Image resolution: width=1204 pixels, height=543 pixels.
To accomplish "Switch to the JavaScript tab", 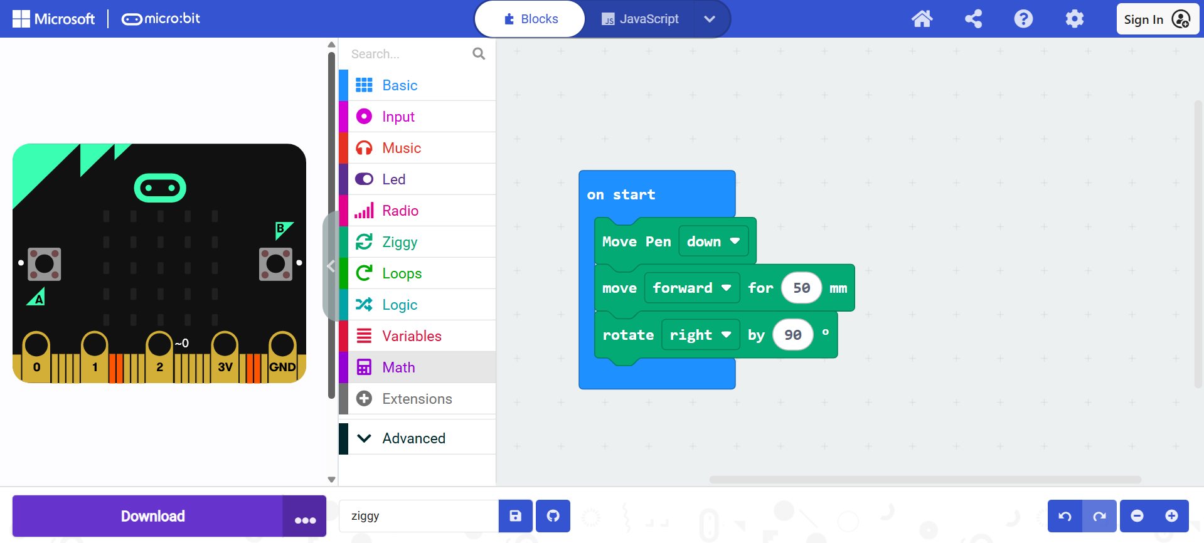I will point(640,19).
